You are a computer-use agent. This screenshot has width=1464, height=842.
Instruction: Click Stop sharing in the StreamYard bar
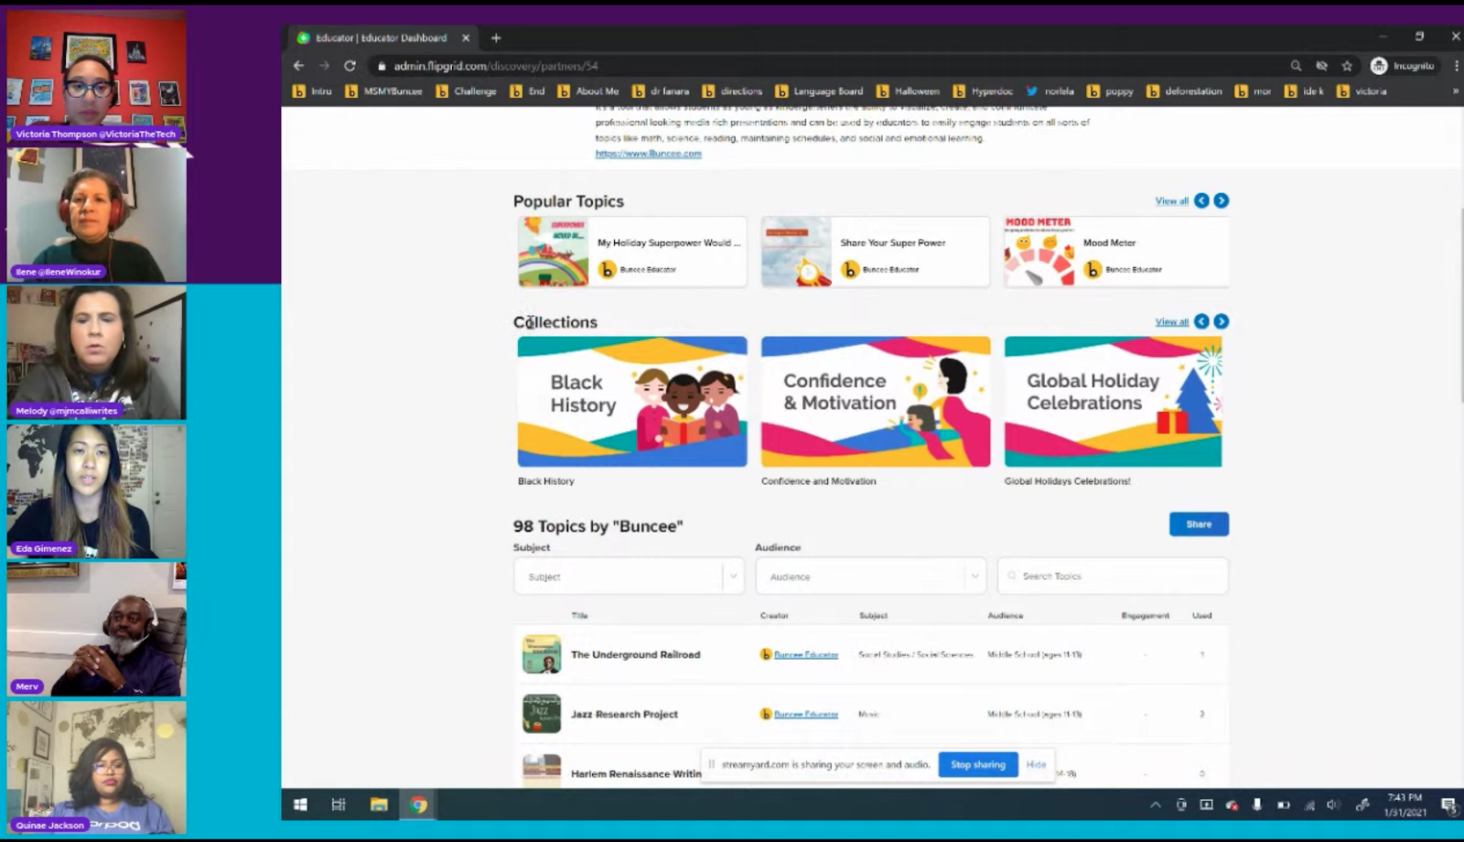tap(977, 764)
